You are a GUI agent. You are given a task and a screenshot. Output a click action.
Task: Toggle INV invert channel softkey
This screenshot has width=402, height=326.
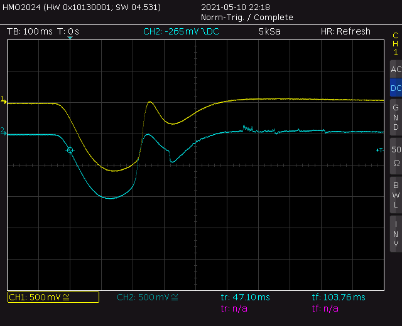pos(396,234)
